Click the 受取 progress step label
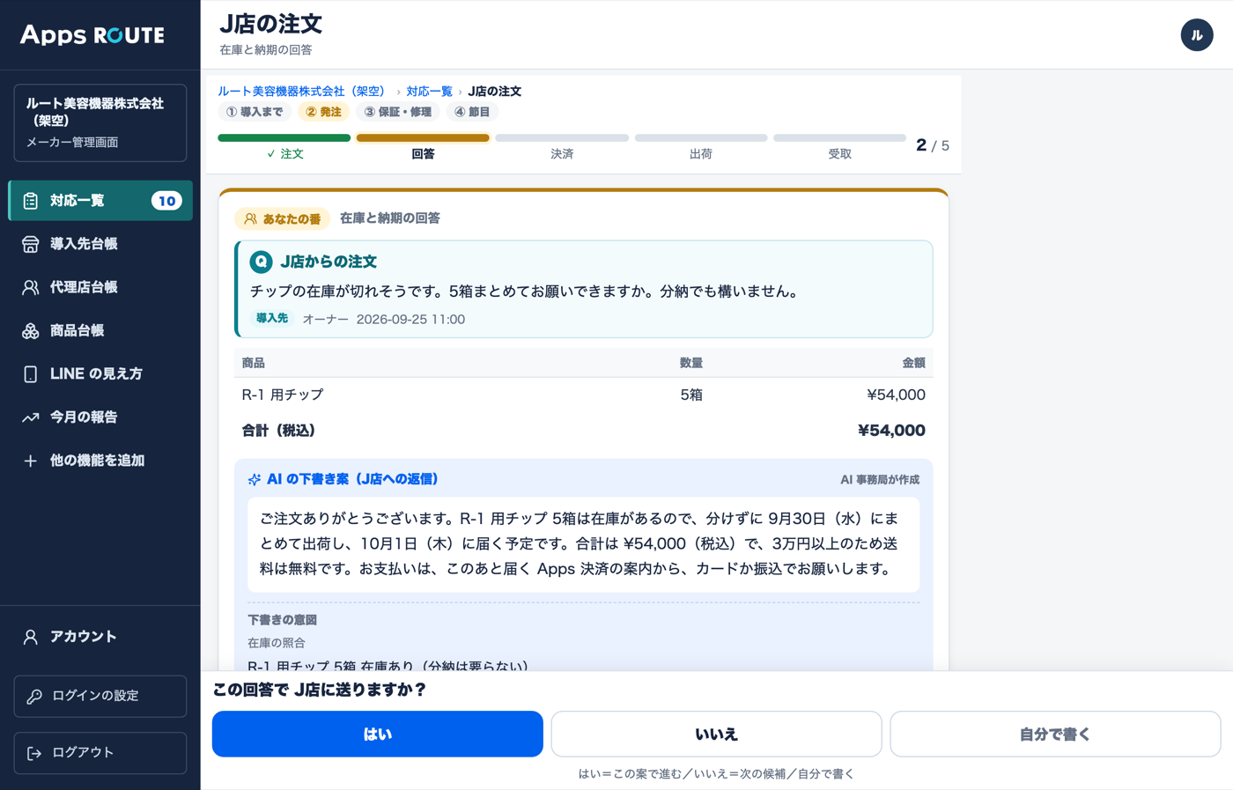Image resolution: width=1233 pixels, height=790 pixels. coord(840,154)
